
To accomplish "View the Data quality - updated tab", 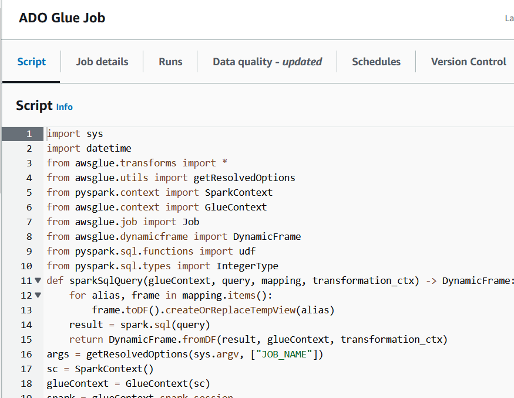I will [268, 61].
